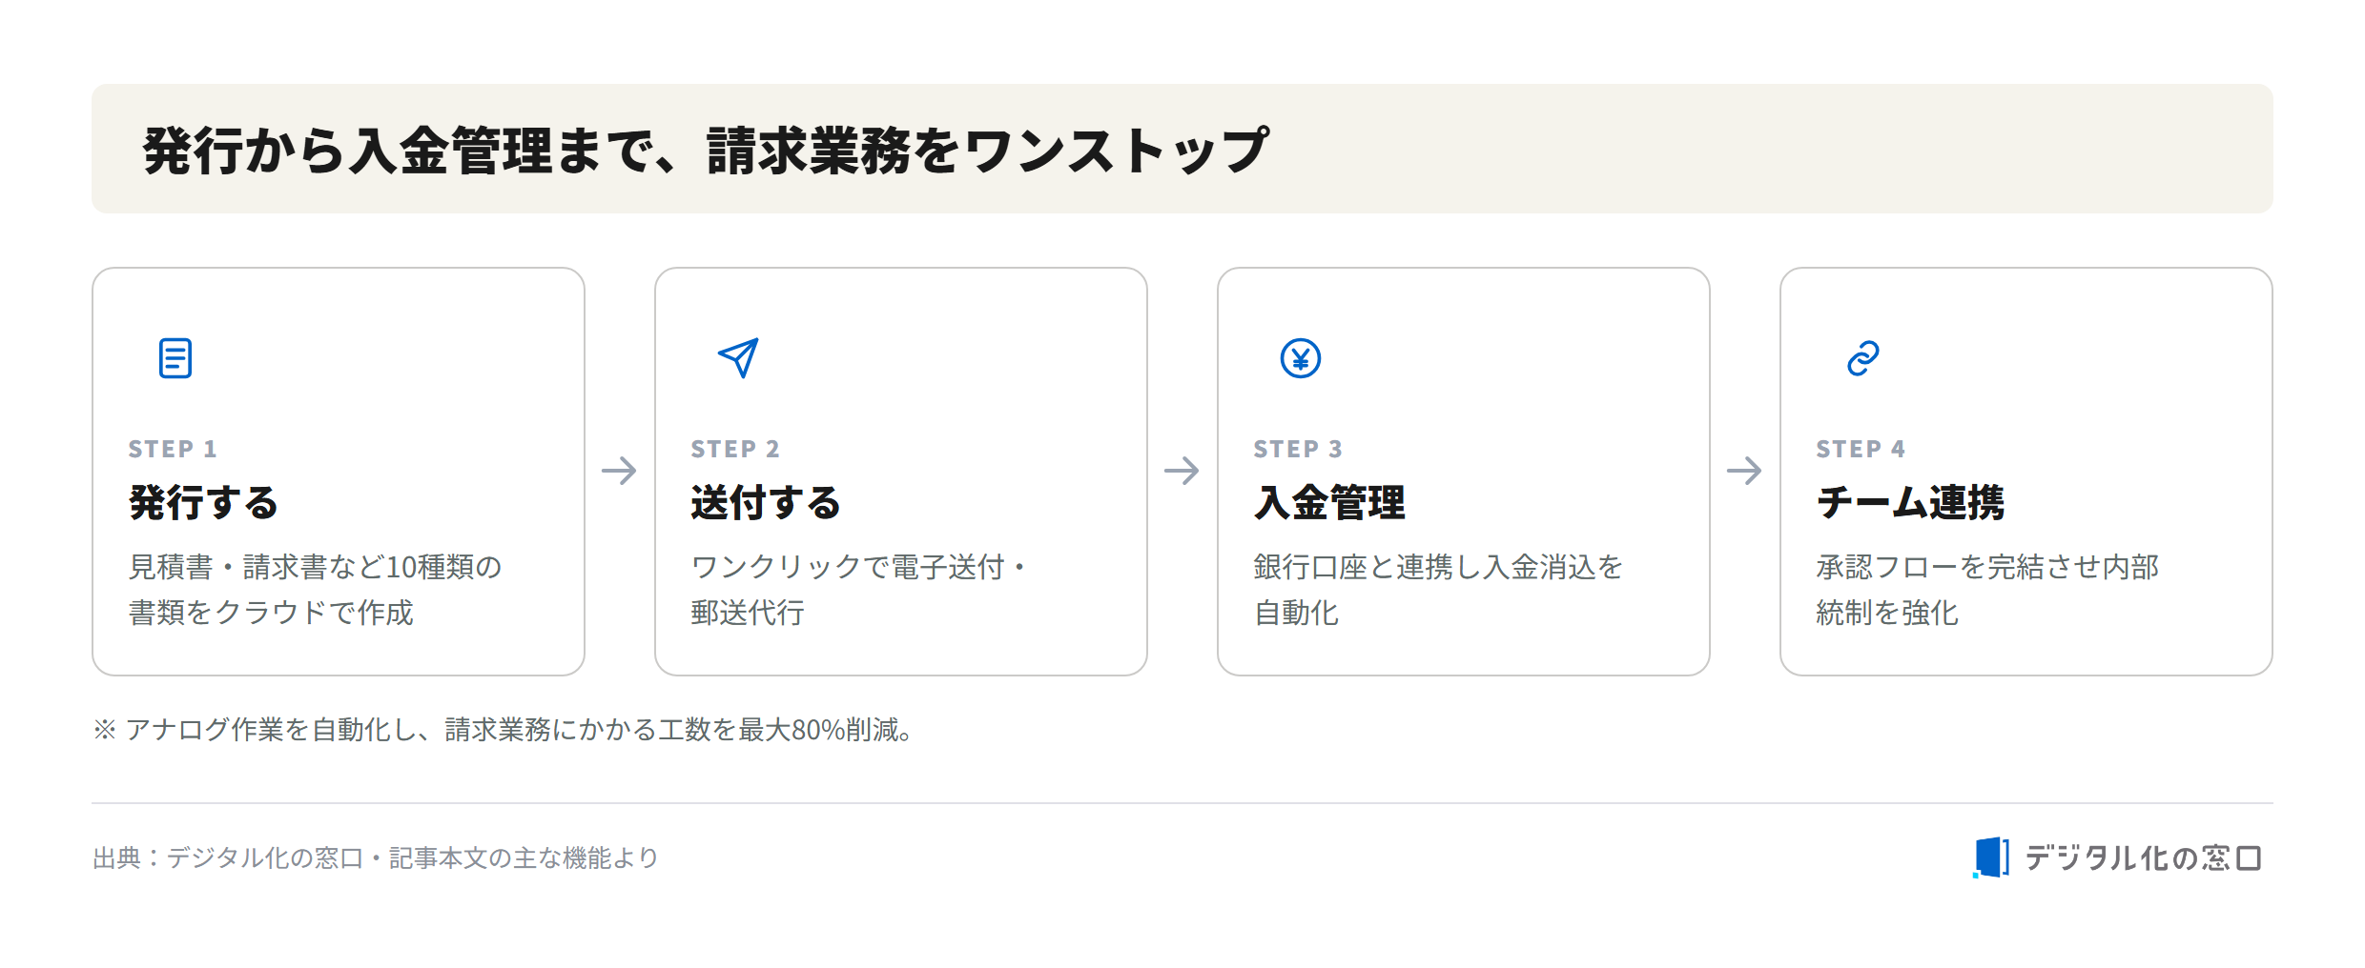2365x968 pixels.
Task: Click the arrow between Step 3 and Step 4
Action: (x=1744, y=470)
